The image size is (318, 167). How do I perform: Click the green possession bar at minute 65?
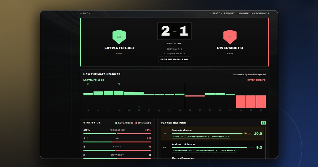tap(210, 94)
